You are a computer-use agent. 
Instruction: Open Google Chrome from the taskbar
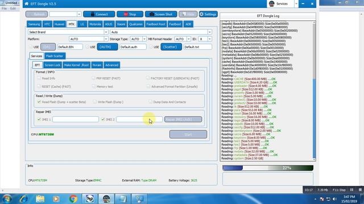tap(73, 199)
